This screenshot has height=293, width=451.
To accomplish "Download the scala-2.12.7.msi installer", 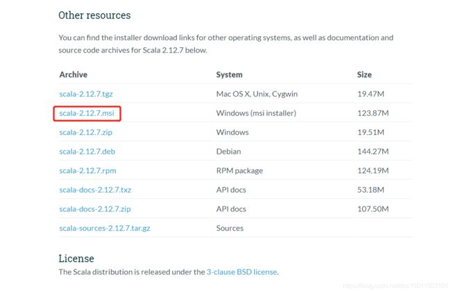I will pos(87,113).
